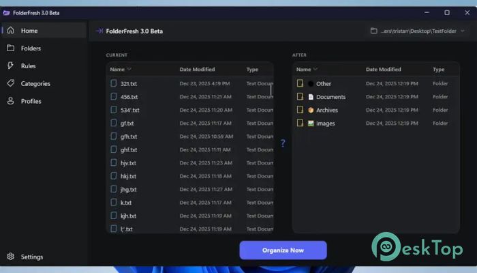Click the file icon of 321.txt

[114, 83]
